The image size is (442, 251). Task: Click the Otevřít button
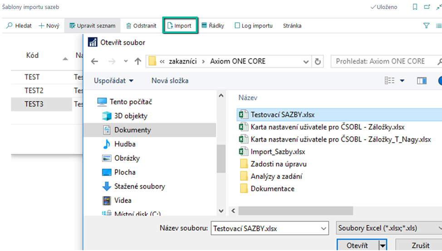point(357,245)
